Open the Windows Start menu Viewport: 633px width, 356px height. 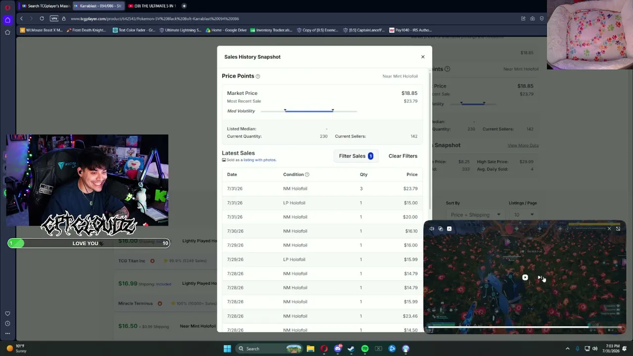point(227,349)
